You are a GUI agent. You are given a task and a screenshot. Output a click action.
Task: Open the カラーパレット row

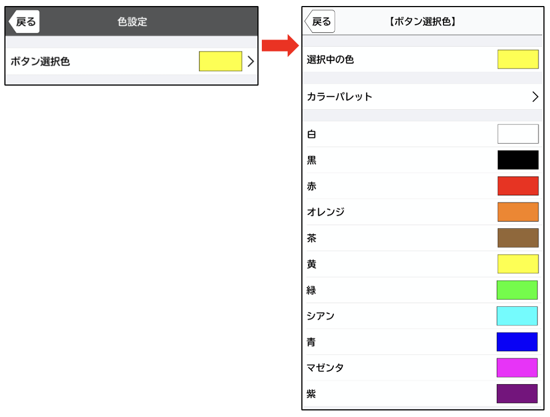[340, 97]
